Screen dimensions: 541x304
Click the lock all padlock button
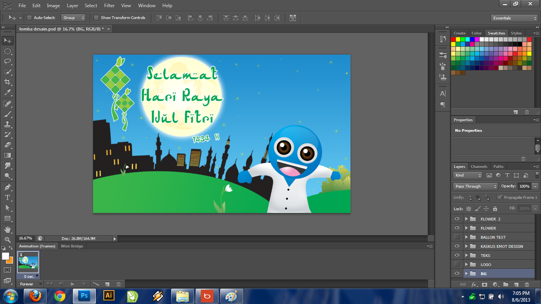[495, 209]
